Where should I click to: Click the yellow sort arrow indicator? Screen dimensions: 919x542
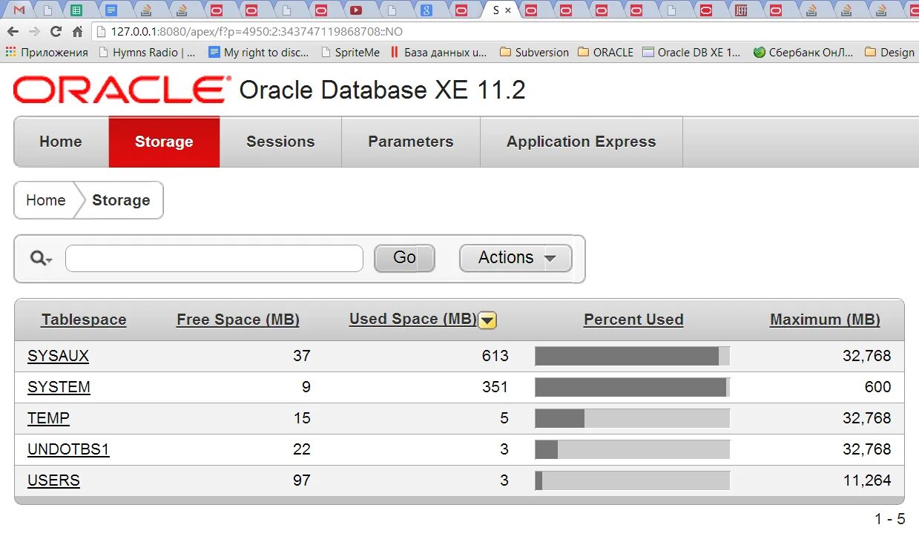click(487, 320)
